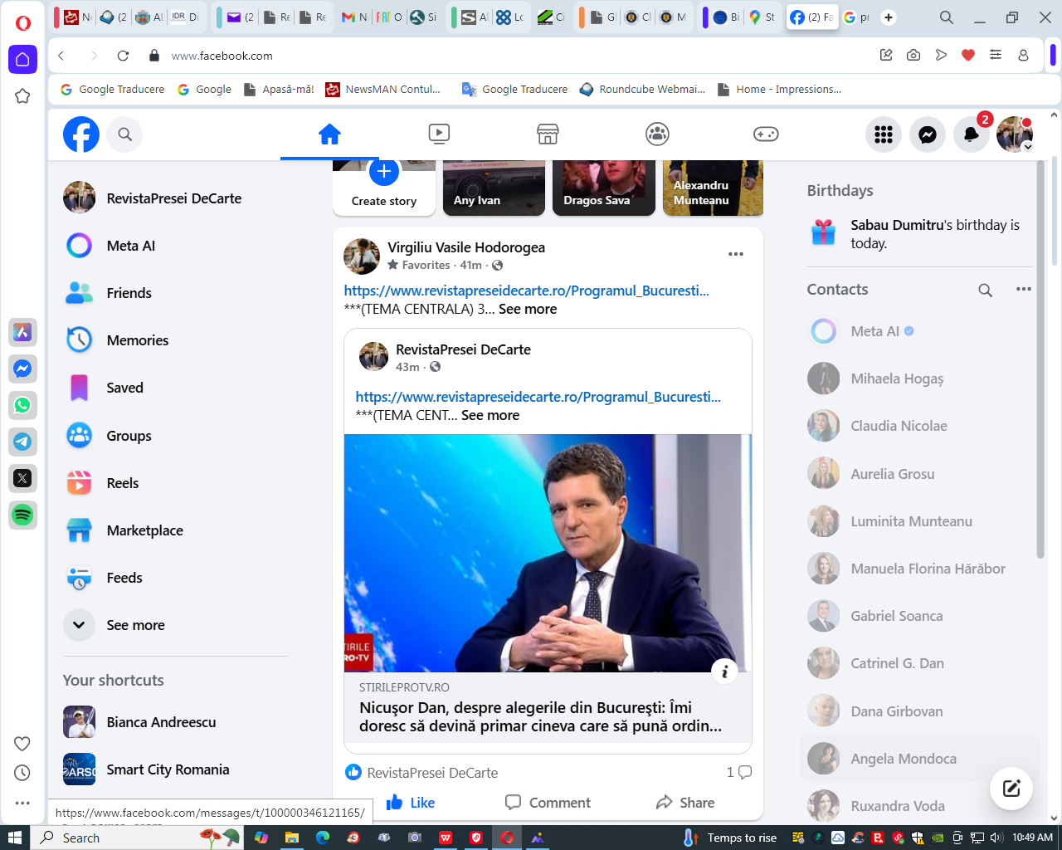
Task: Switch to the Video tab
Action: pyautogui.click(x=438, y=134)
